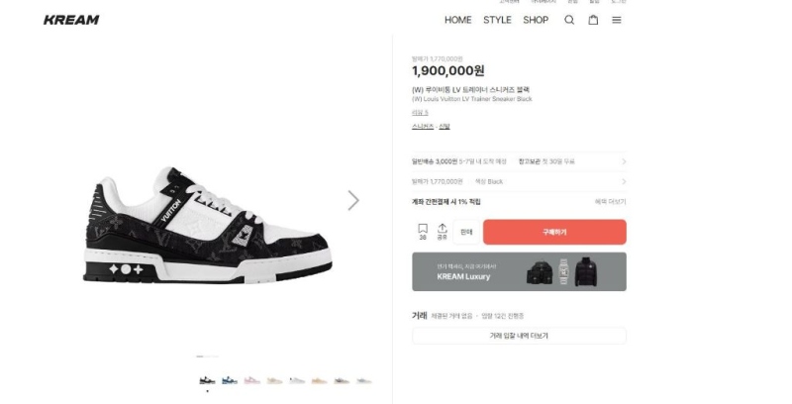This screenshot has height=404, width=792.
Task: Select the pink sneaker color thumbnail
Action: coord(251,380)
